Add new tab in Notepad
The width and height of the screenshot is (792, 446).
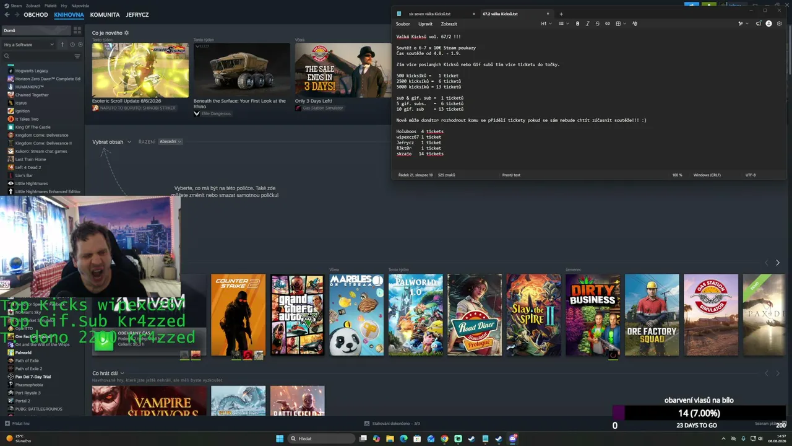pyautogui.click(x=561, y=14)
